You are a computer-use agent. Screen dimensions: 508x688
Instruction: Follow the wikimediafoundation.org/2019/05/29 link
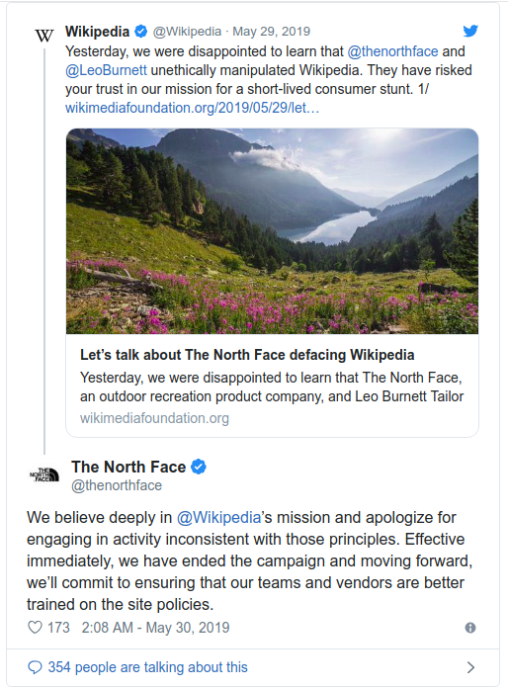pyautogui.click(x=192, y=108)
